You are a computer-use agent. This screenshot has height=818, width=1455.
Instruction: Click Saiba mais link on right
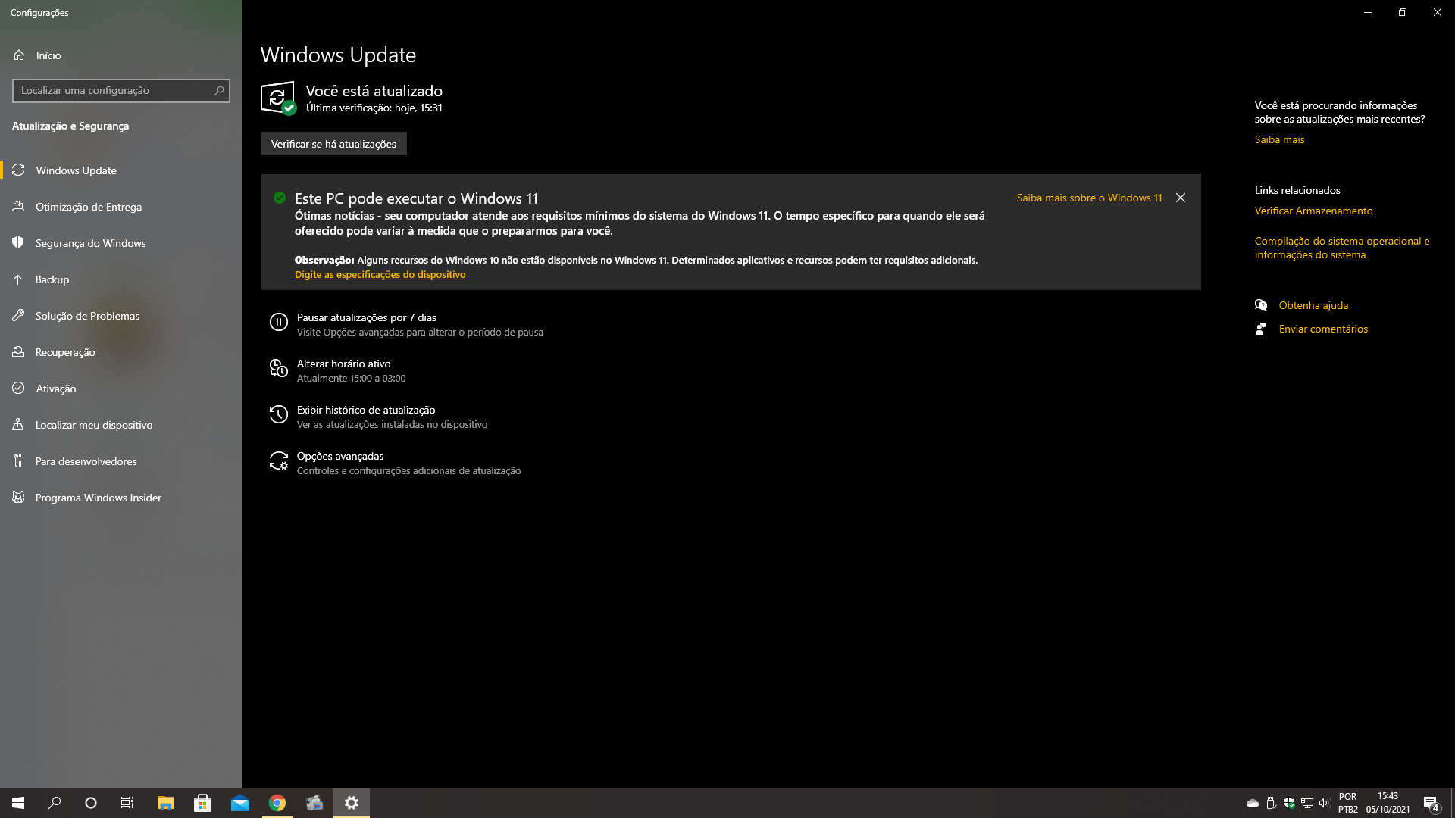(1279, 139)
